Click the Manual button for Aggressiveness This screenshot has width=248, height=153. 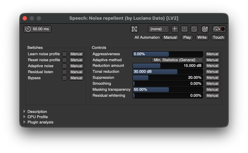(212, 54)
